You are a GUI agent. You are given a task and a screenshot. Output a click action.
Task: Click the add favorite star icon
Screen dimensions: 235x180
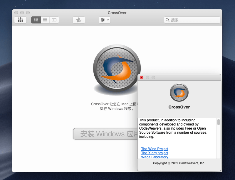pos(79,20)
